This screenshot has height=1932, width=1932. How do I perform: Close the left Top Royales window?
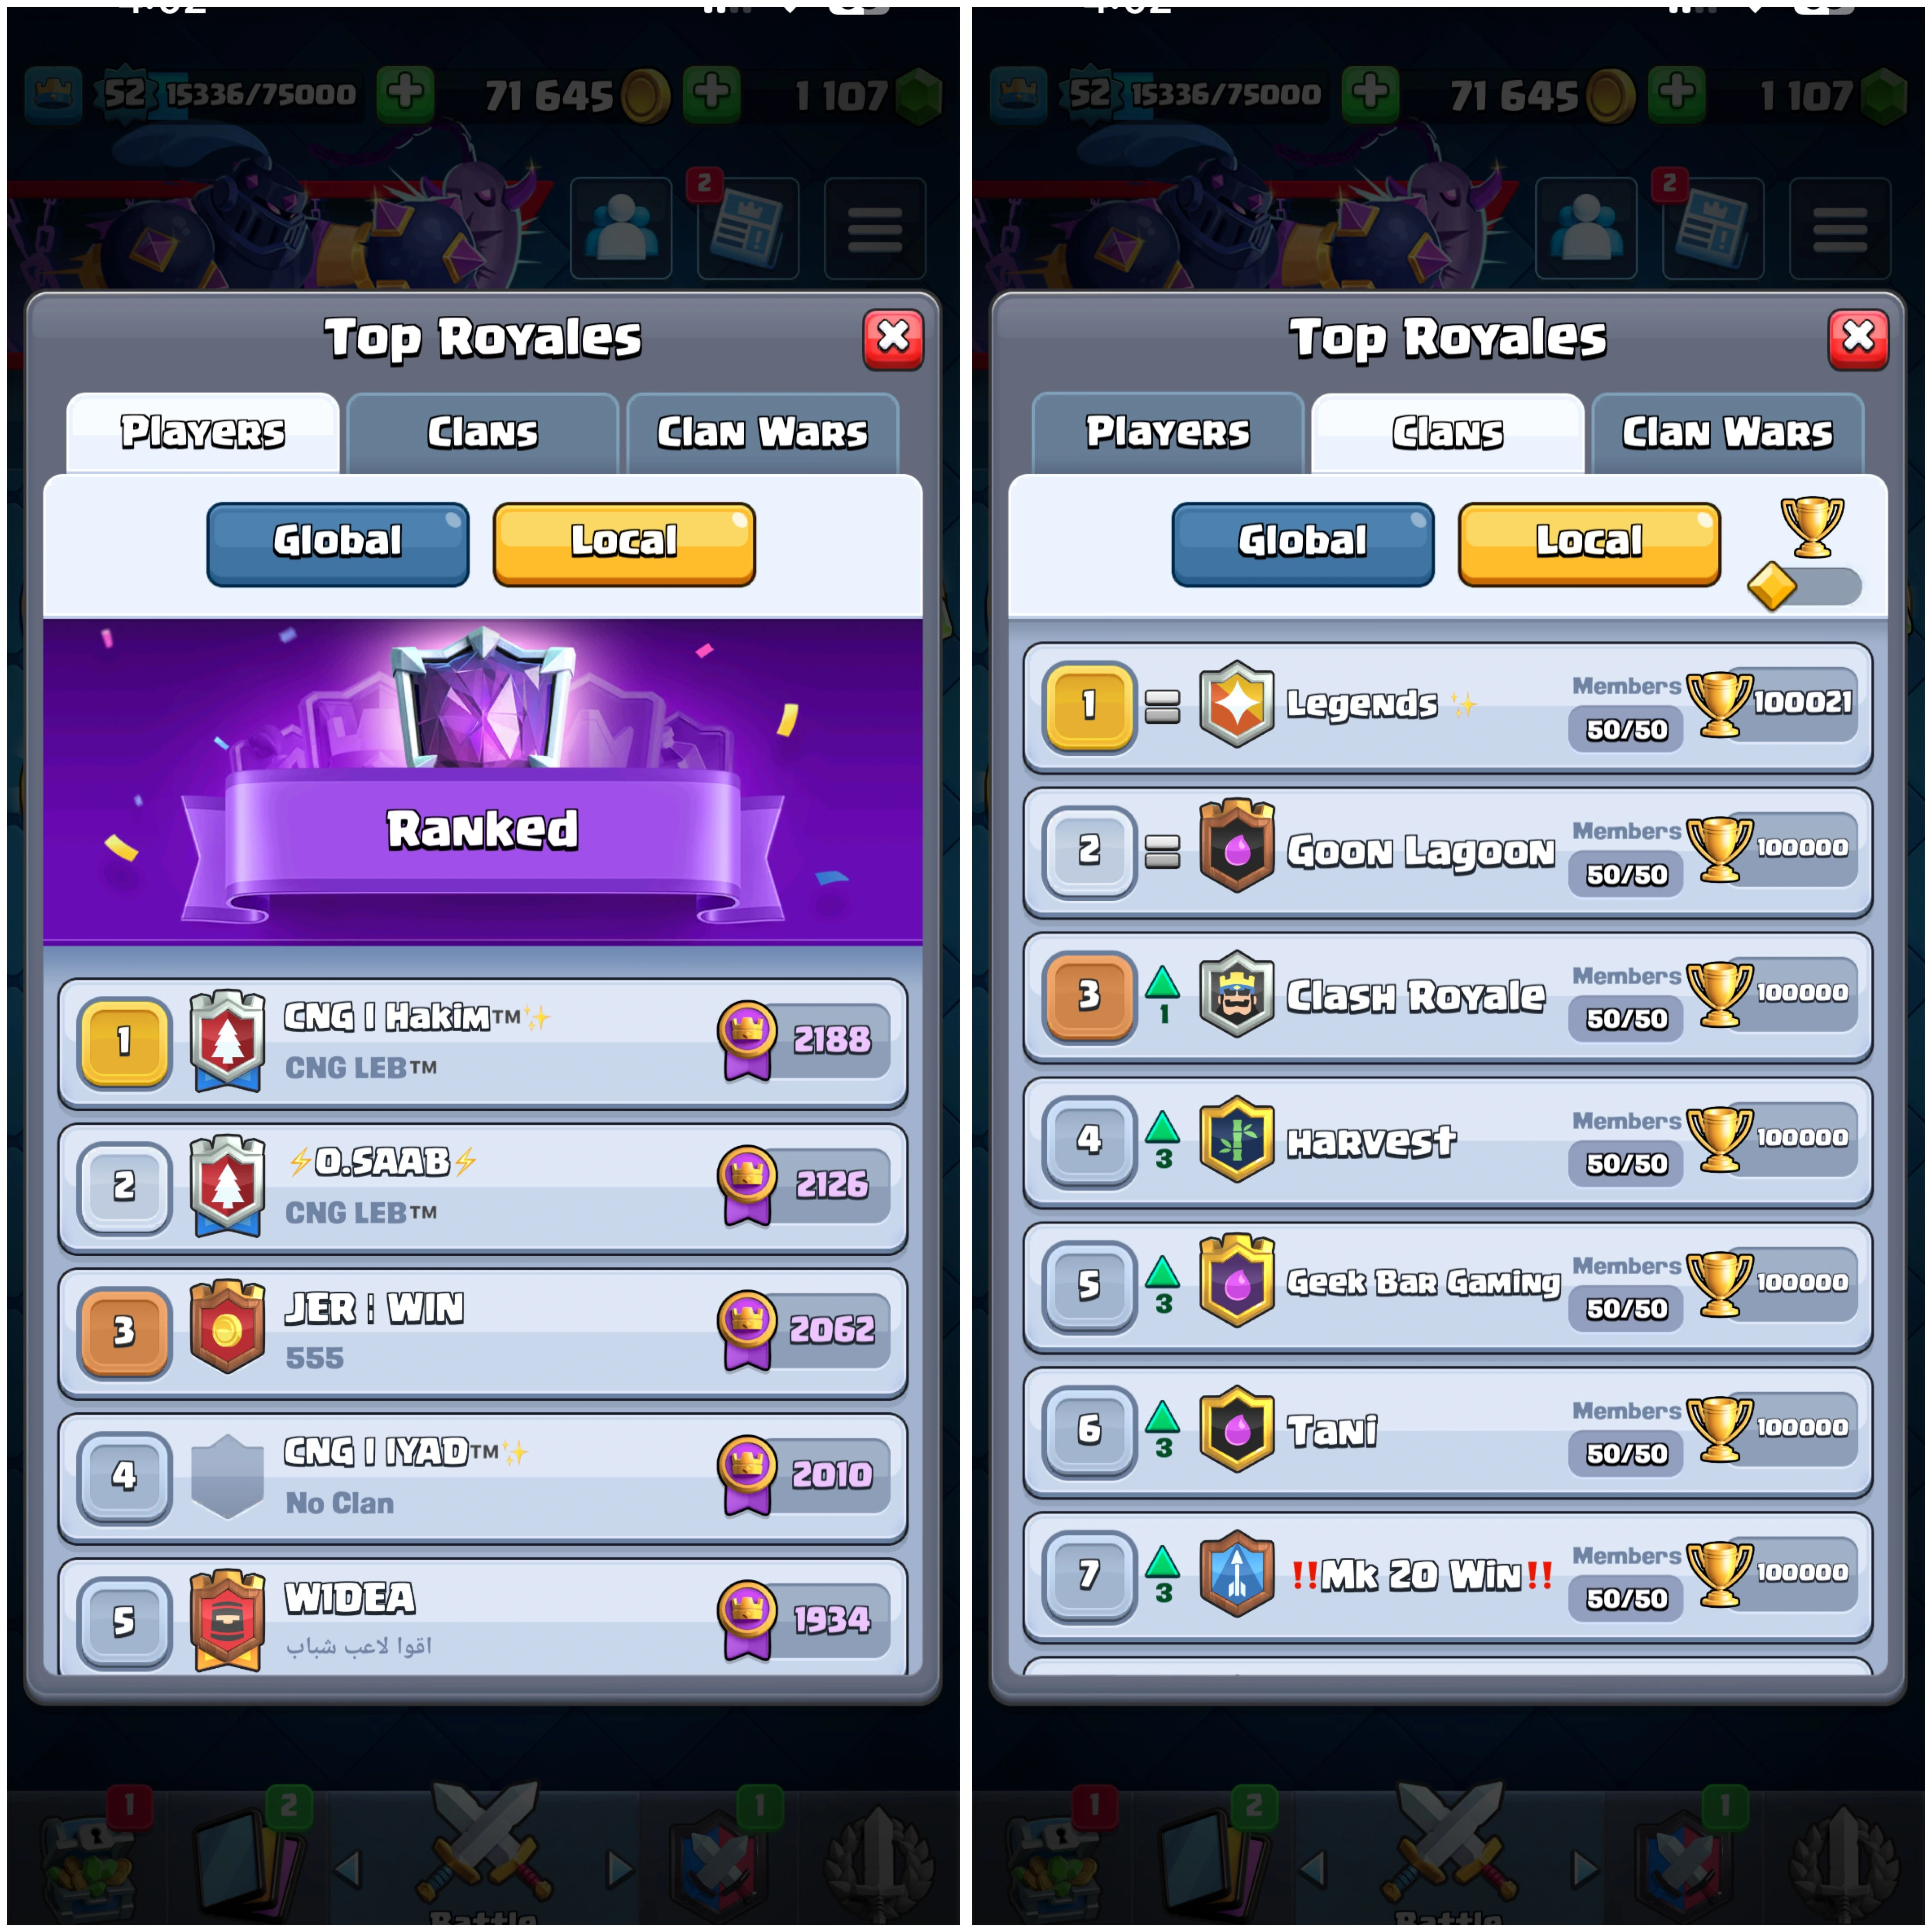click(x=893, y=339)
